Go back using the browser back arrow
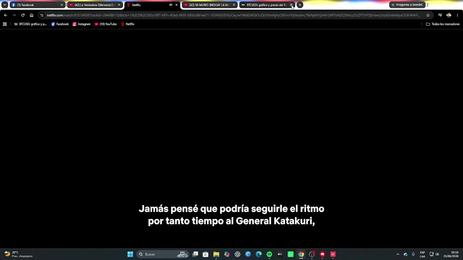The image size is (463, 260). 5,15
